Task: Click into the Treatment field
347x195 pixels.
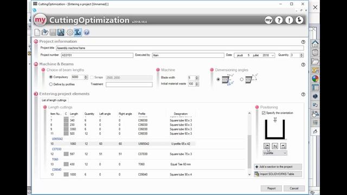Action: click(x=129, y=84)
